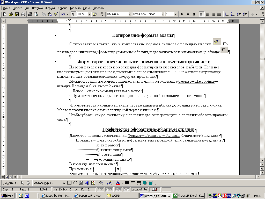Screen dimensions: 265x199
Task: Align text to the right
Action: (x=213, y=14)
